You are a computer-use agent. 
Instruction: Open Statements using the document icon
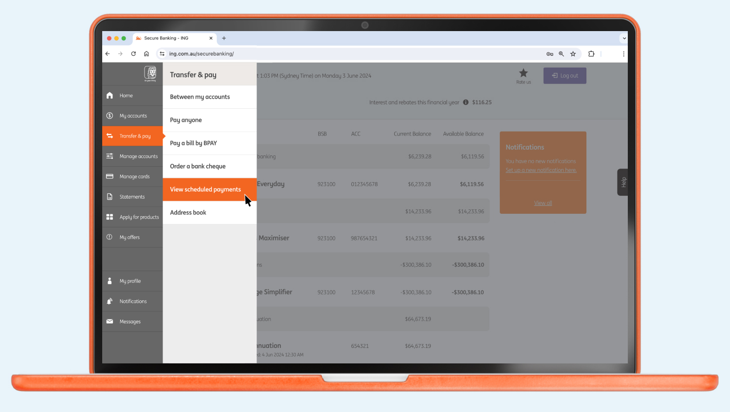click(110, 196)
